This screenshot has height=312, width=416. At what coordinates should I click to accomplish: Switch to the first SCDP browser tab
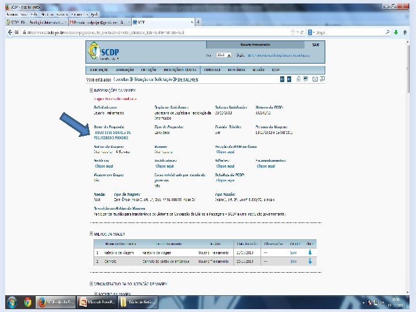pyautogui.click(x=37, y=23)
